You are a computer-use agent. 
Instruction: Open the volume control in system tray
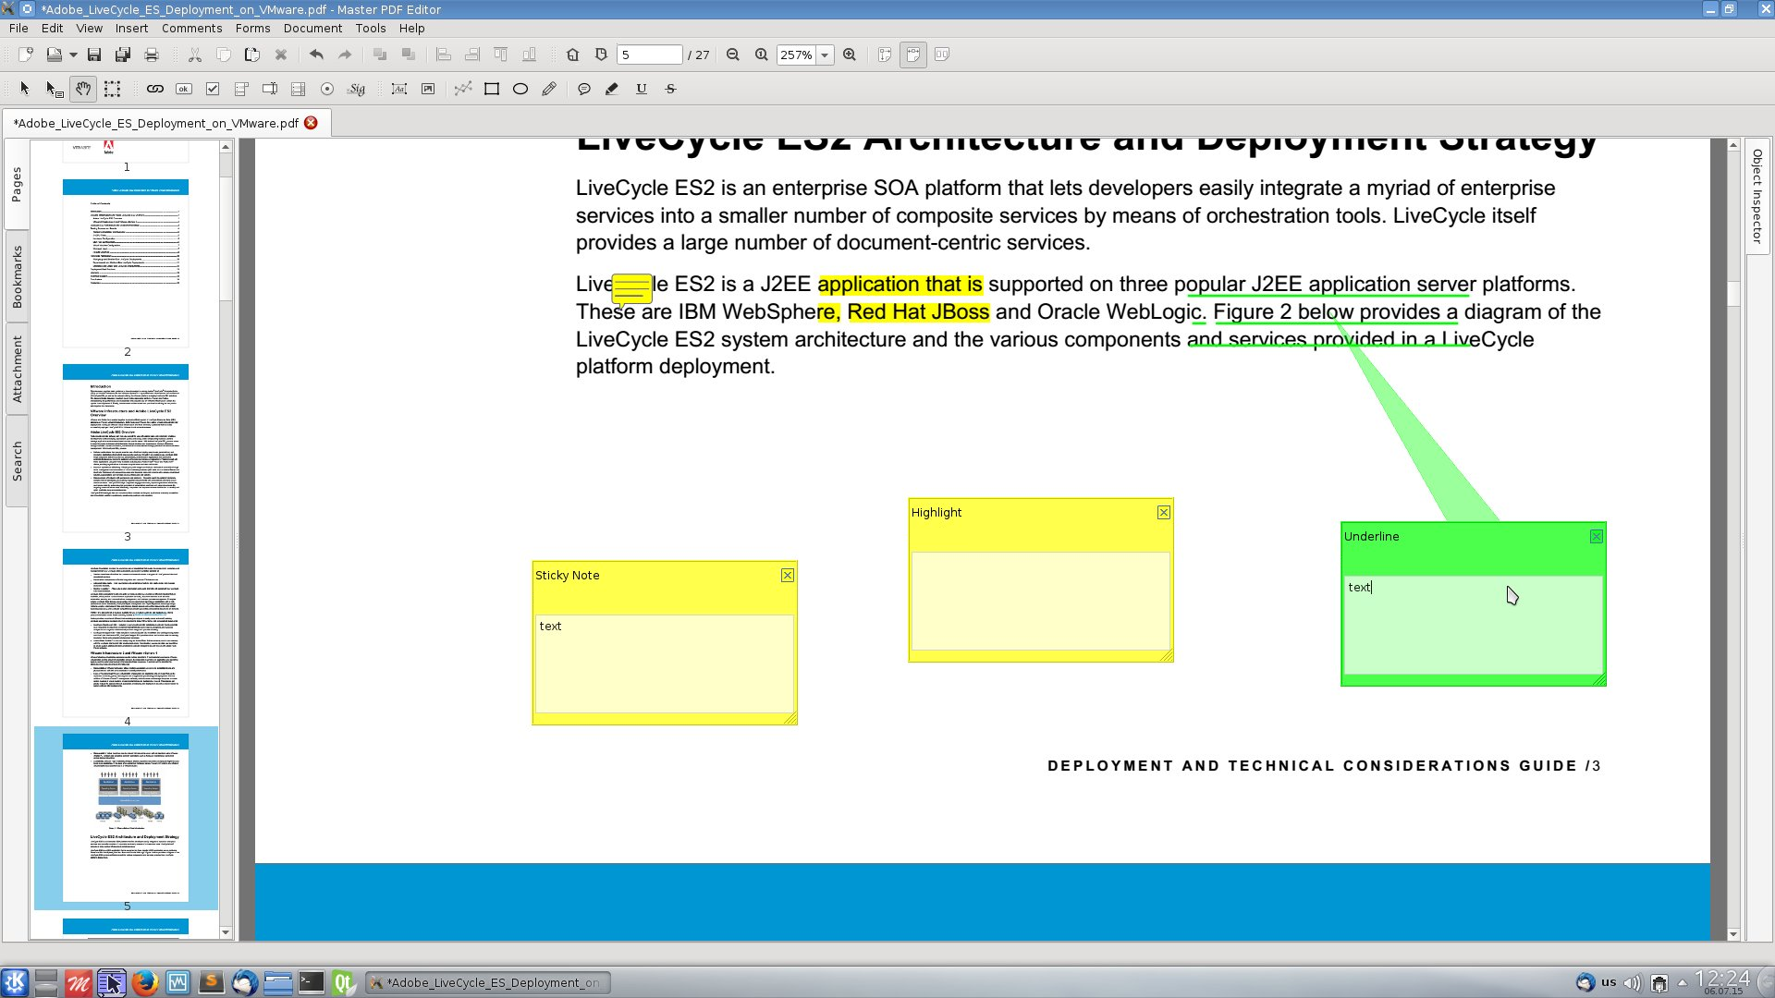1633,982
